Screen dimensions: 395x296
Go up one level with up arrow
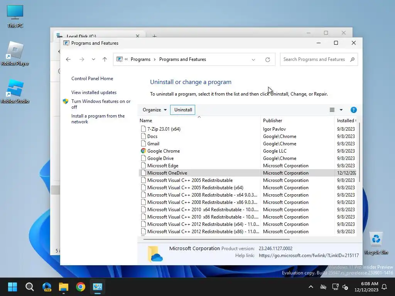click(x=105, y=59)
